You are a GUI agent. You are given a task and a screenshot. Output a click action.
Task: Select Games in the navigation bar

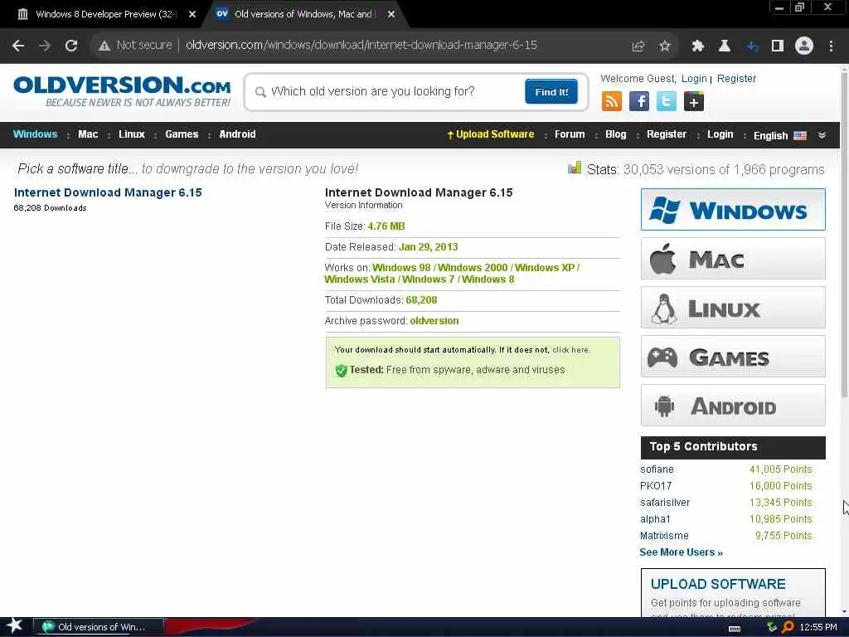[182, 134]
